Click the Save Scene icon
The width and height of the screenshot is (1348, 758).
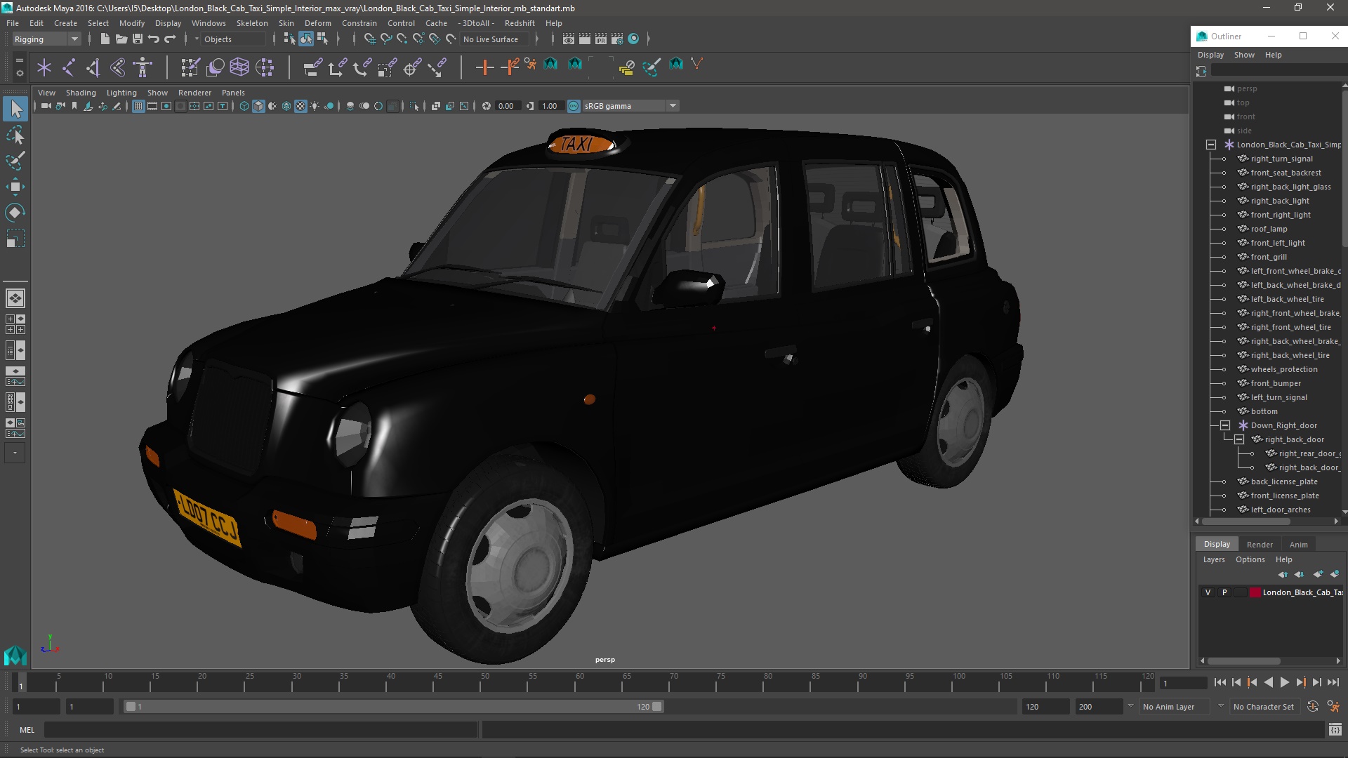(137, 39)
